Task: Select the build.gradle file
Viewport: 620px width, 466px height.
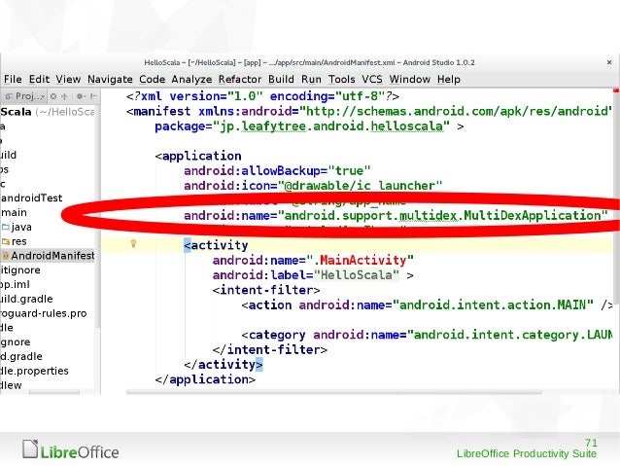Action: pyautogui.click(x=26, y=299)
